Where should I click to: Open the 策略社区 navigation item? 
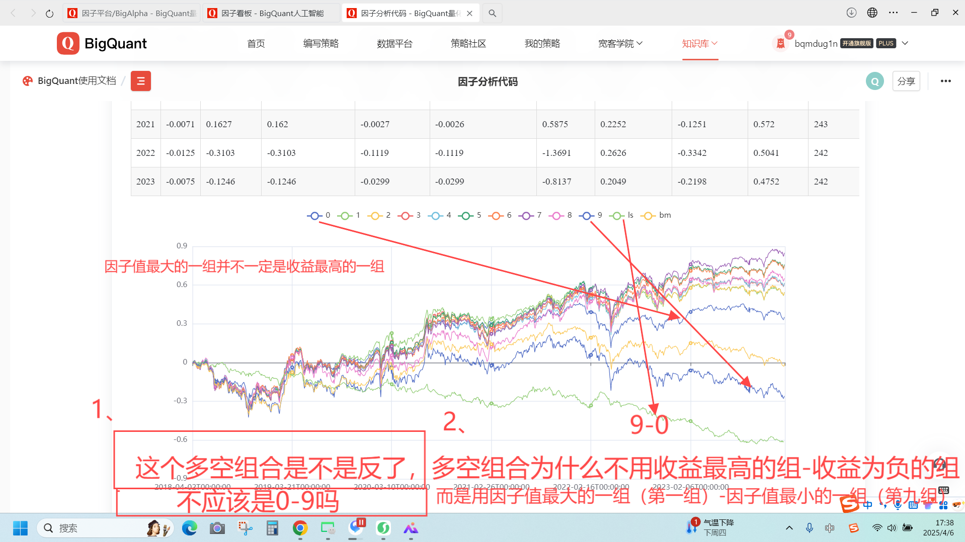[468, 44]
